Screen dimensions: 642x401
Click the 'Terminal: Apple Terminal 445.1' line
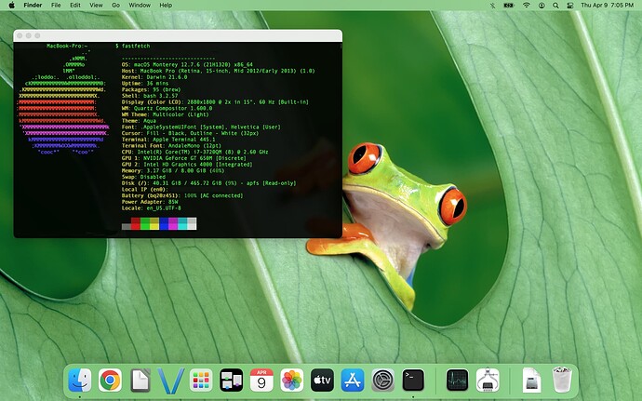(168, 140)
